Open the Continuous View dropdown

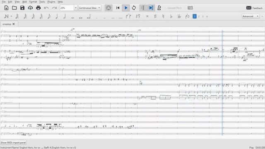click(89, 8)
